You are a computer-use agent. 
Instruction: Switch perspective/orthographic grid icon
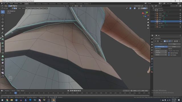148,28
